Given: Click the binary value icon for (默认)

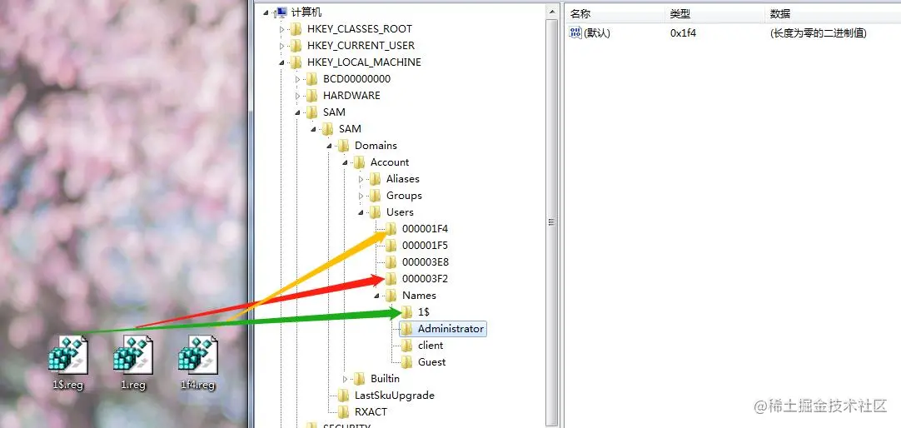Looking at the screenshot, I should click(x=575, y=32).
